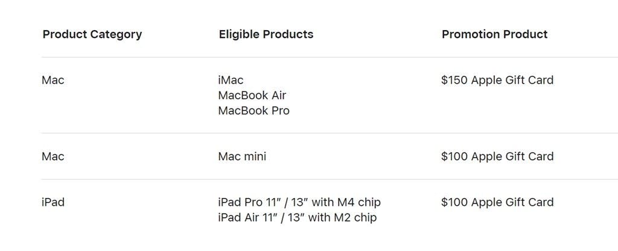This screenshot has height=251, width=618.
Task: Click the Eligible Products column header
Action: pyautogui.click(x=266, y=34)
